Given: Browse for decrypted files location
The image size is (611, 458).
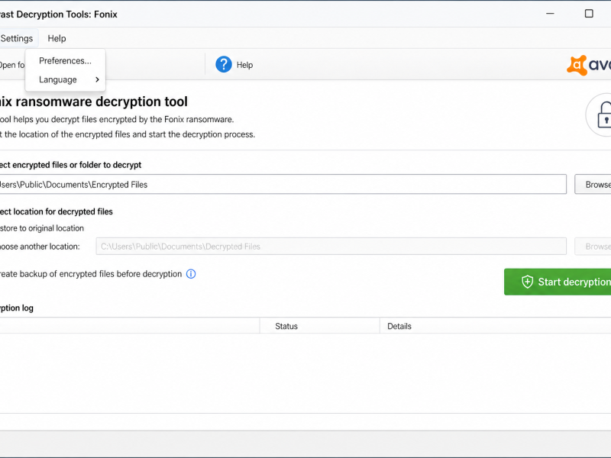Looking at the screenshot, I should tap(593, 246).
